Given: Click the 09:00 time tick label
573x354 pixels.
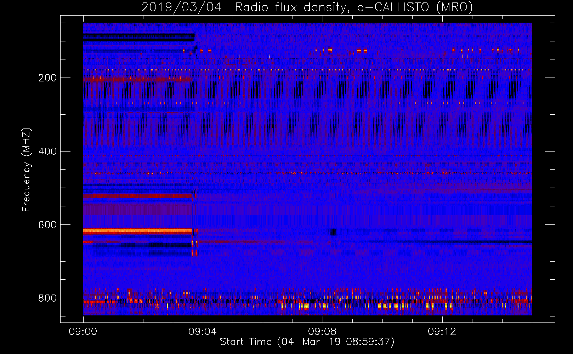Looking at the screenshot, I should (83, 331).
